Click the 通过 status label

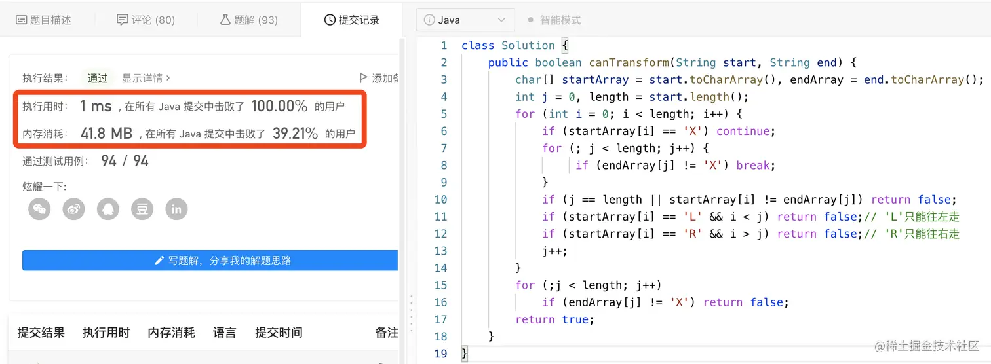tap(98, 78)
